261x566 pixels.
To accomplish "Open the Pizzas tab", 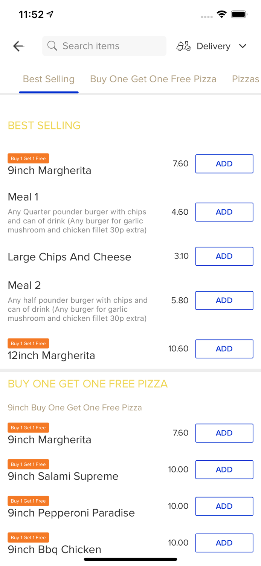I will tap(246, 79).
